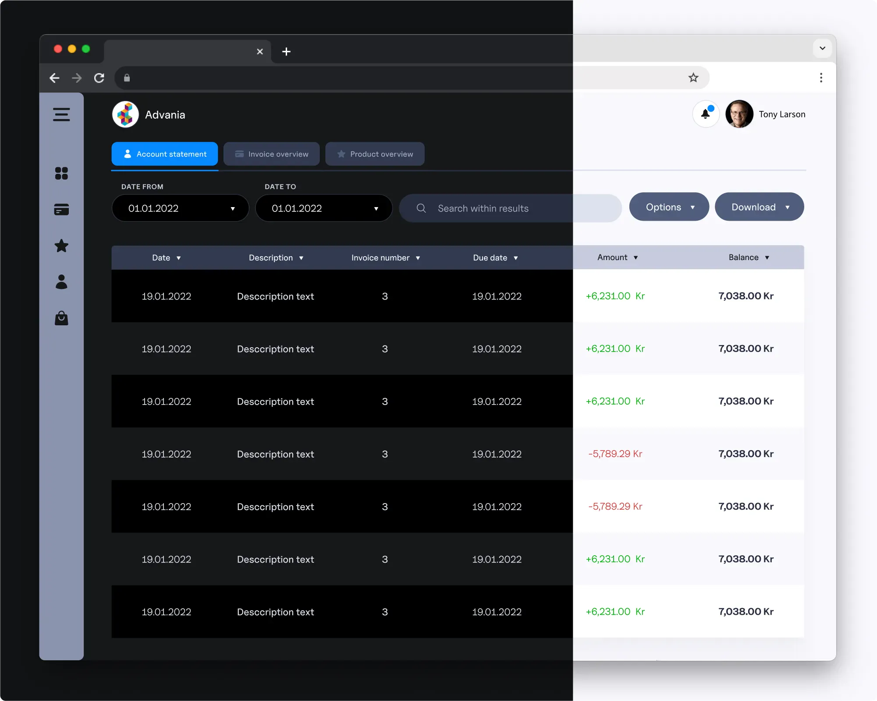
Task: Switch to the Product overview tab
Action: tap(375, 154)
